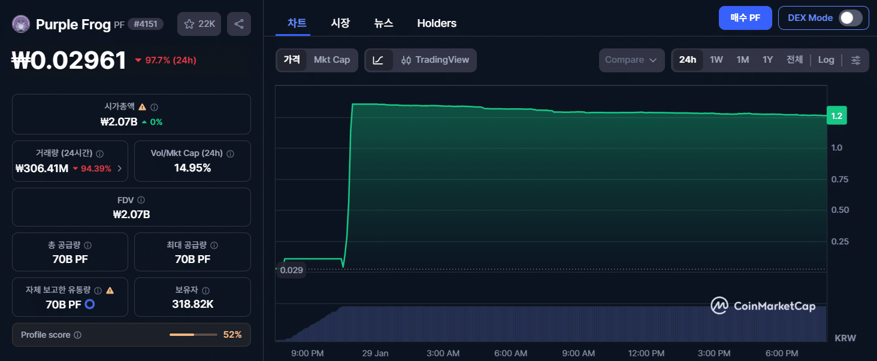Click the 52% profile score value

pos(232,335)
